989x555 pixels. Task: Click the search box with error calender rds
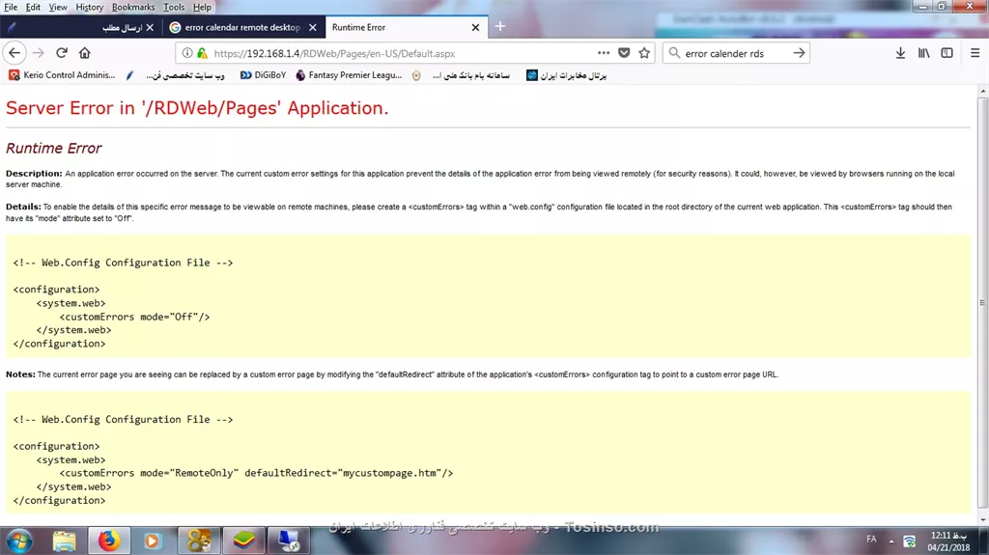point(735,53)
